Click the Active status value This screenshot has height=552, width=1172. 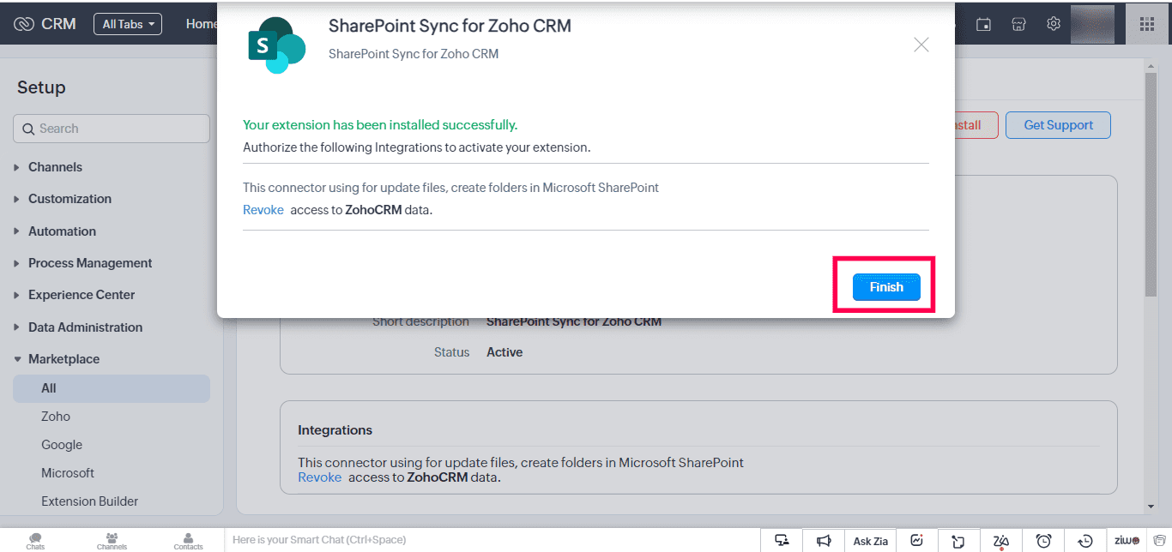pyautogui.click(x=504, y=352)
